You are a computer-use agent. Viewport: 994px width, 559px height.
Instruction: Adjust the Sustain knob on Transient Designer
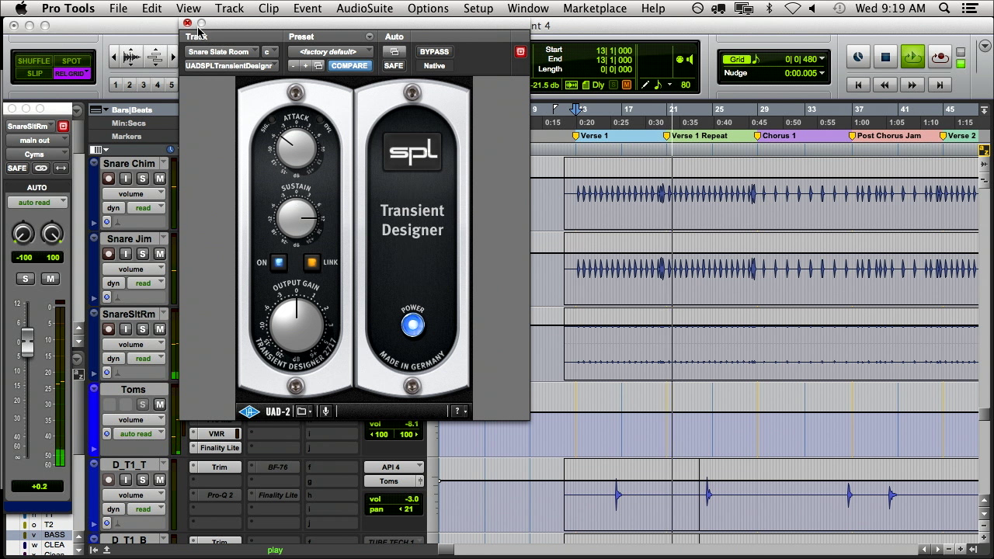coord(296,218)
